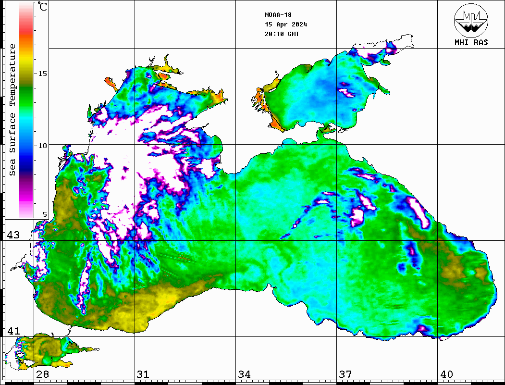Image resolution: width=505 pixels, height=385 pixels.
Task: Click longitude label 40
Action: (446, 374)
